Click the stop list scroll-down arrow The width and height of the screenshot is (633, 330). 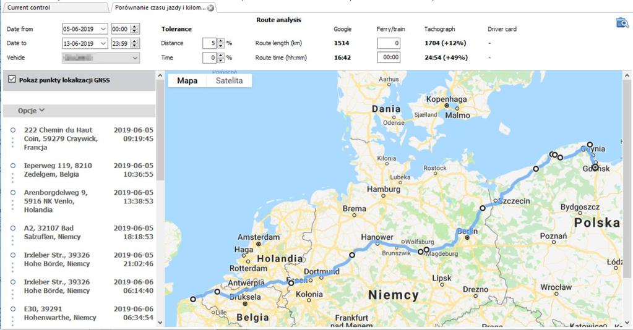pyautogui.click(x=160, y=323)
